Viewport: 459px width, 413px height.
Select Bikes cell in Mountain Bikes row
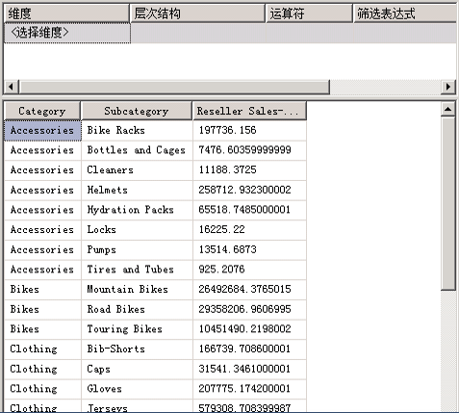coord(42,290)
